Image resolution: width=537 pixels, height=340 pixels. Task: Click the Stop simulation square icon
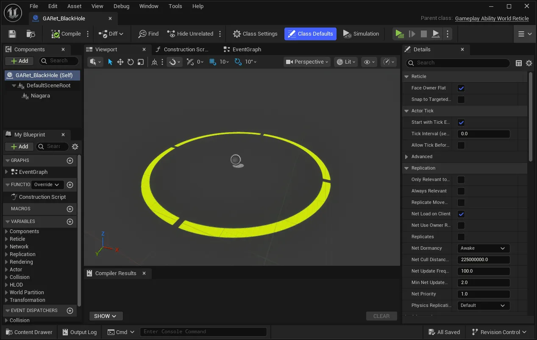pos(423,34)
